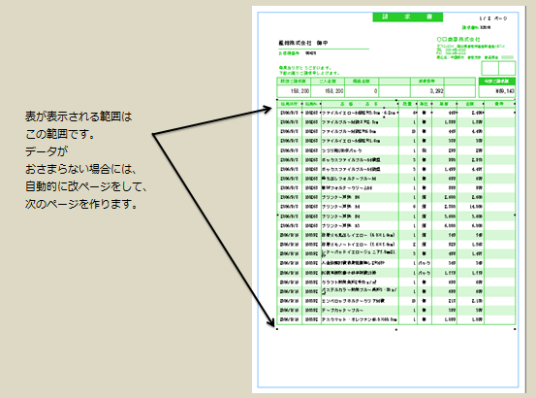
Task: Select the last detail row of the table
Action: coord(396,319)
